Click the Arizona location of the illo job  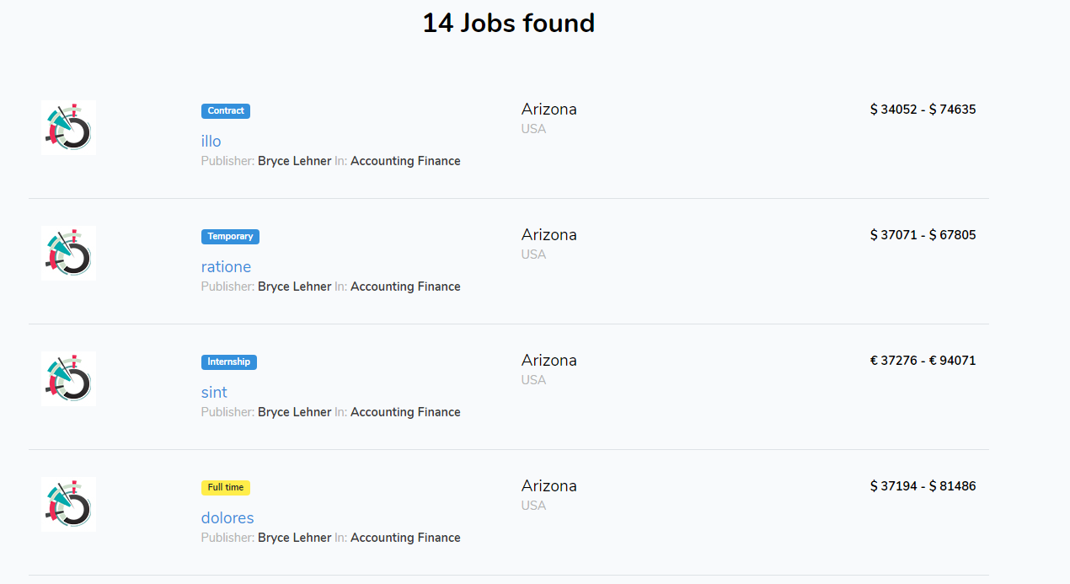(x=548, y=109)
